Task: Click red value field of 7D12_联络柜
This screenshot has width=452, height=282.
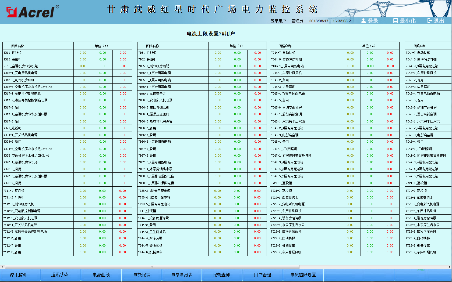Action: (123, 60)
